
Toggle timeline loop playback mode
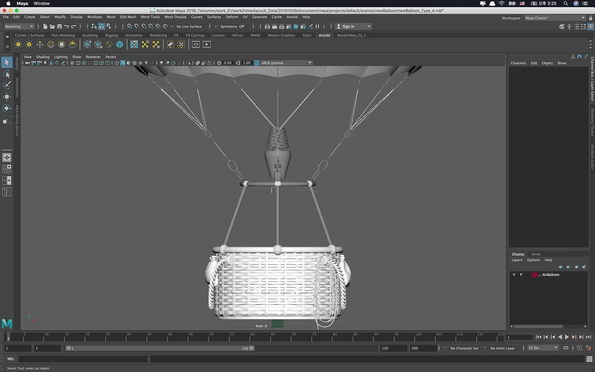(566, 348)
